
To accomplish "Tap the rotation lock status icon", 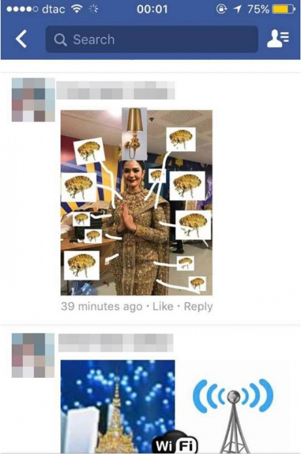I will click(221, 9).
